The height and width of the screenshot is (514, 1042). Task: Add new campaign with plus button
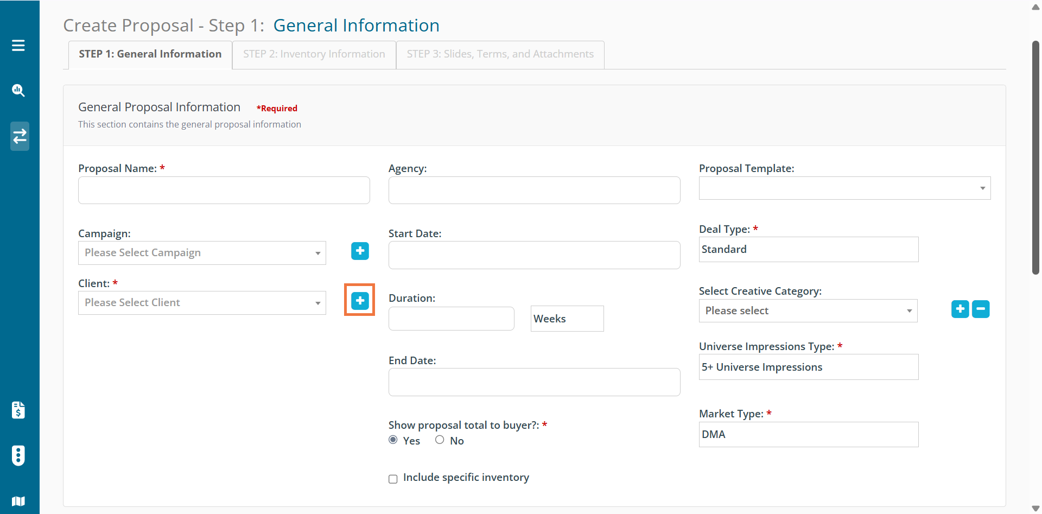pos(360,251)
